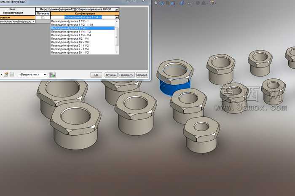
Task: Click the save table view icon
Action: click(6, 75)
